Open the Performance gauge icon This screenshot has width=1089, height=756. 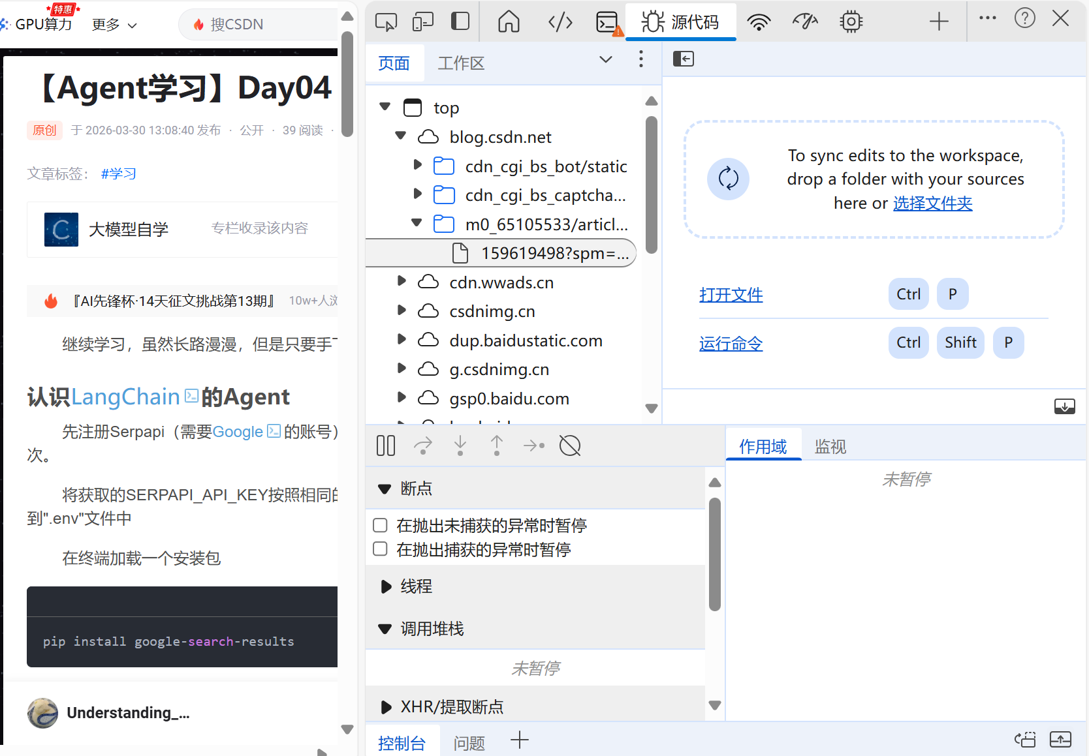tap(805, 22)
